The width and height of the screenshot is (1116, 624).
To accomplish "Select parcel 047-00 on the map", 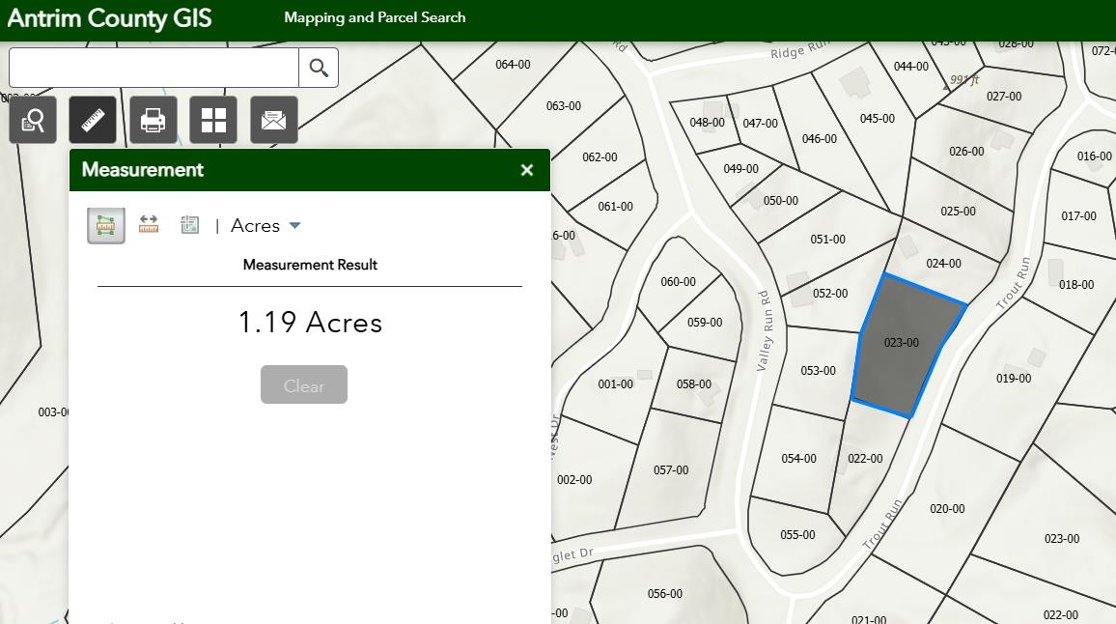I will [x=760, y=124].
